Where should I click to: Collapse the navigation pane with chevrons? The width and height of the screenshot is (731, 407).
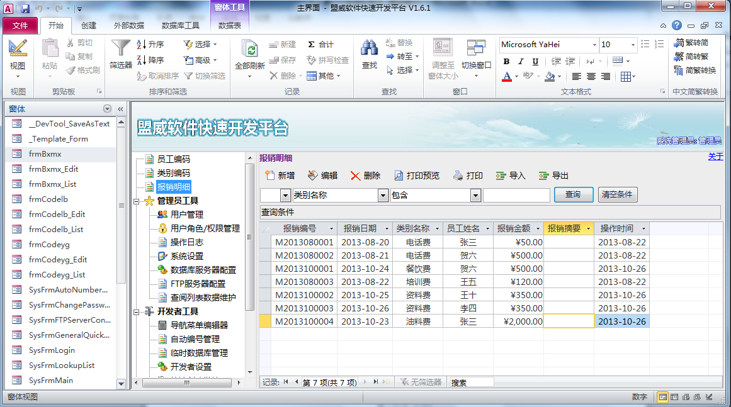click(x=120, y=109)
